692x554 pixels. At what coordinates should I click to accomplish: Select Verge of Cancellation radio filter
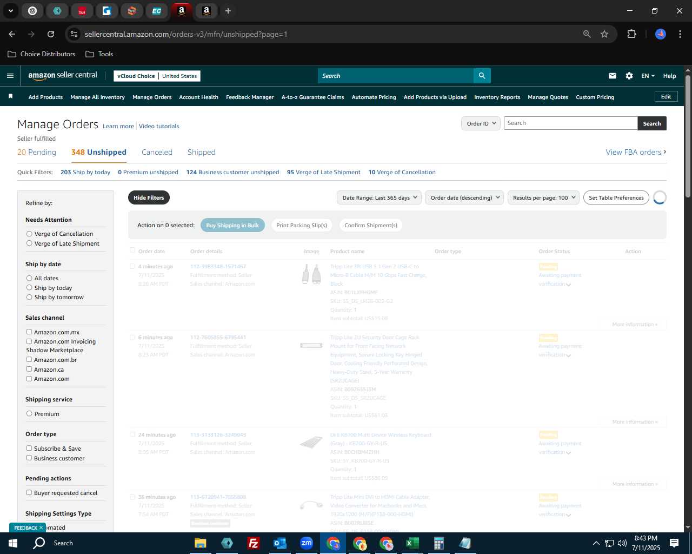click(x=29, y=234)
